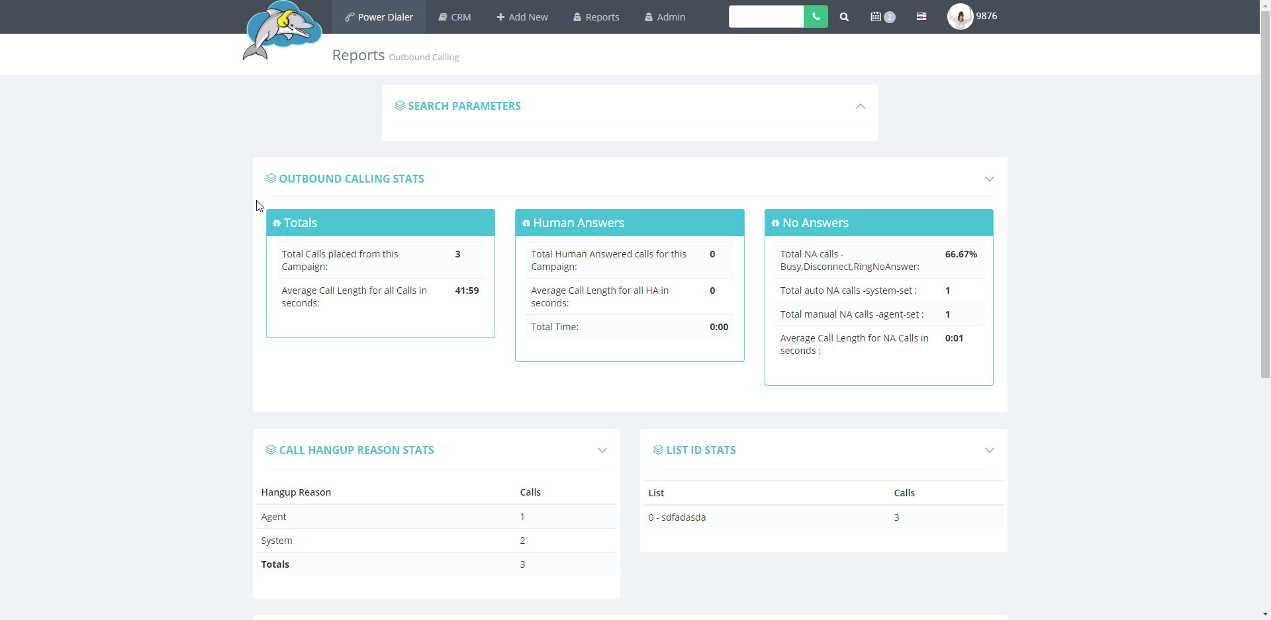Collapse the Search Parameters panel
Viewport: 1271px width, 620px height.
[x=860, y=106]
